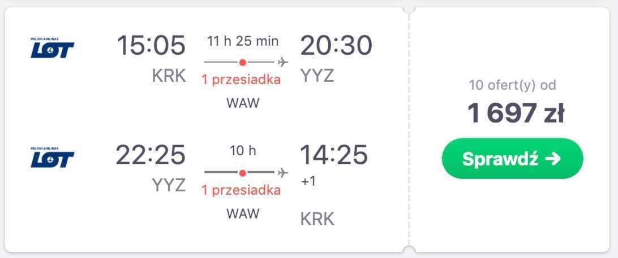This screenshot has width=618, height=258.
Task: Click the green Sprawdź button
Action: point(512,159)
